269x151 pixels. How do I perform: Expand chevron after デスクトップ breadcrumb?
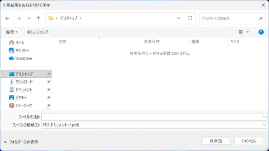pyautogui.click(x=81, y=18)
